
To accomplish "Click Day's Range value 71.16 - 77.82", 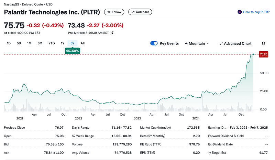I will (122, 128).
